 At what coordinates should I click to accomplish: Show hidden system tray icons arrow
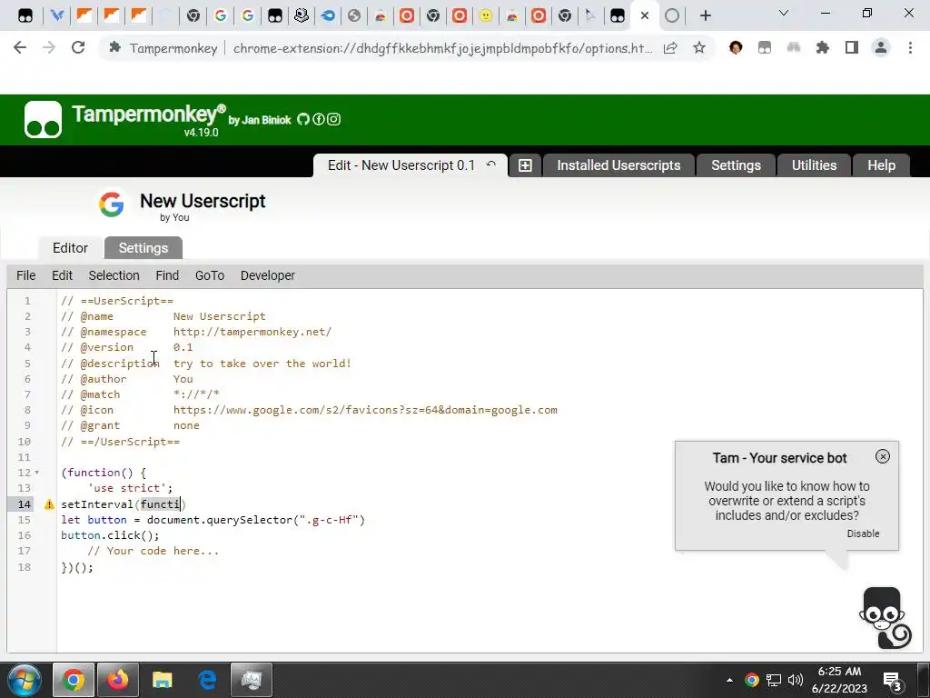729,680
